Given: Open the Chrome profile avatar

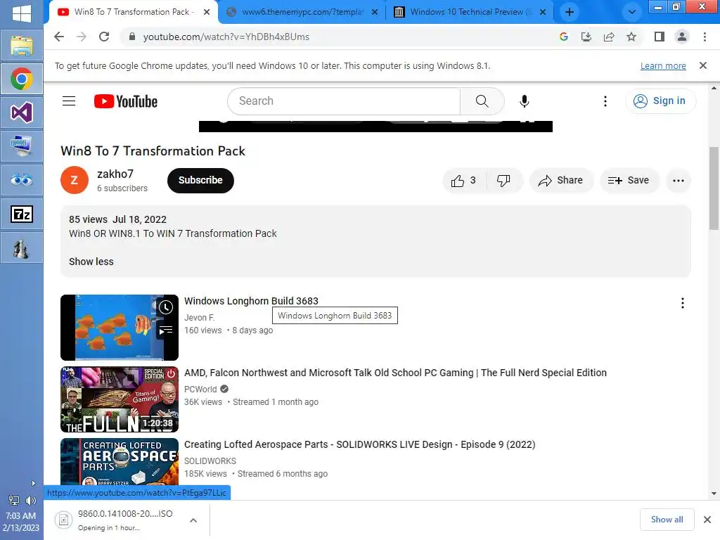Looking at the screenshot, I should 682,37.
